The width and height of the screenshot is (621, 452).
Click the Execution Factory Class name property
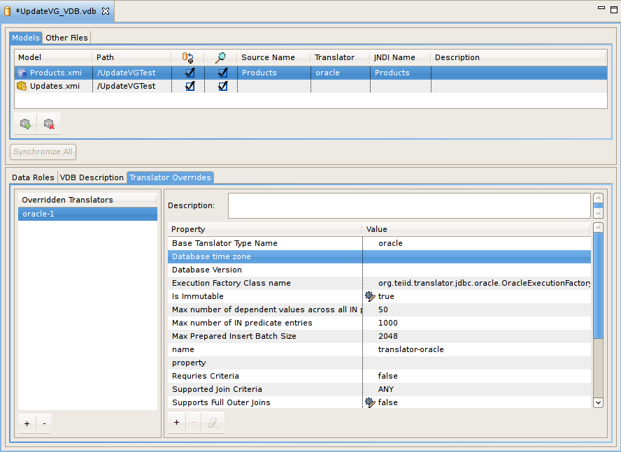click(x=231, y=283)
